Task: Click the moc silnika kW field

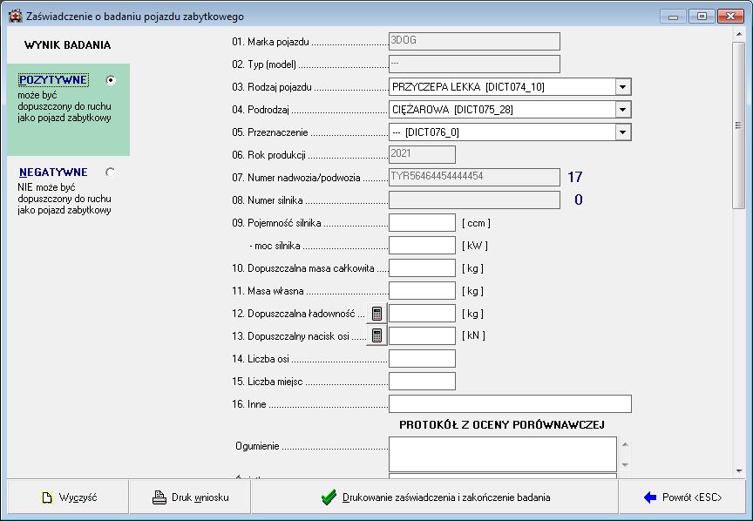Action: point(422,246)
